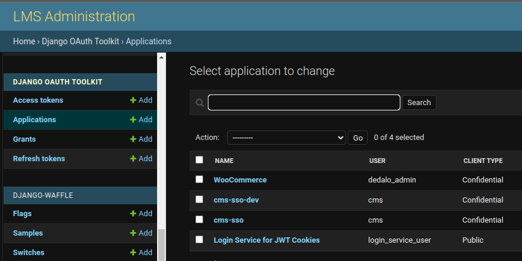Open the WooCommerce application

tap(240, 180)
